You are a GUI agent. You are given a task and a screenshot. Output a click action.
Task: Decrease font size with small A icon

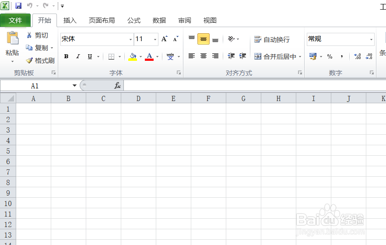(175, 39)
